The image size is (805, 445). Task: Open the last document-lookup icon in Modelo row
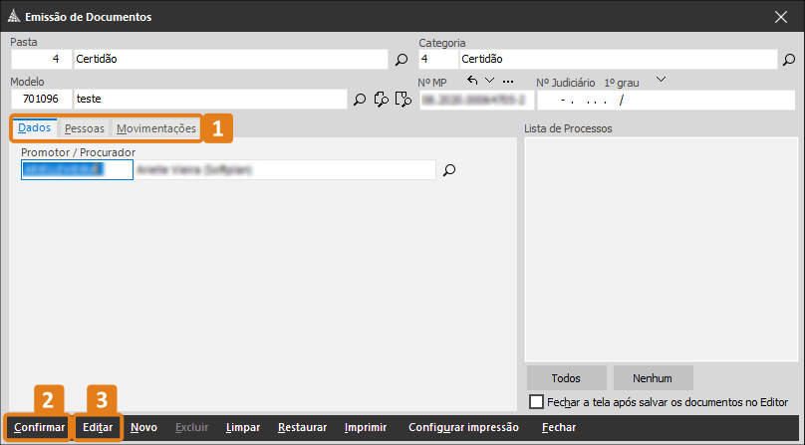coord(403,100)
